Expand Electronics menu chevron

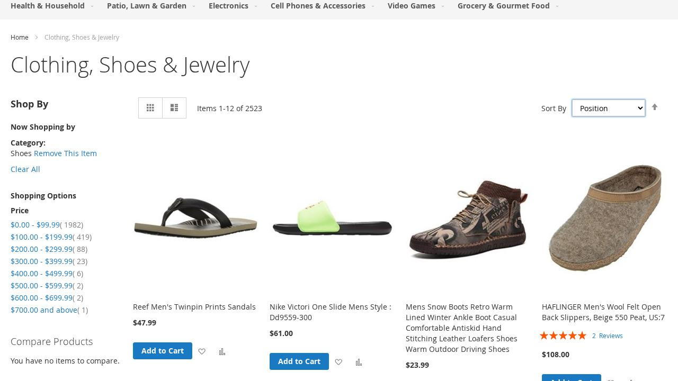coord(256,6)
